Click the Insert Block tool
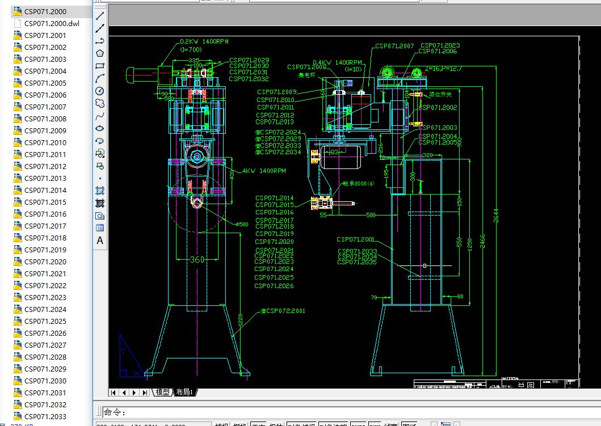 tap(100, 154)
